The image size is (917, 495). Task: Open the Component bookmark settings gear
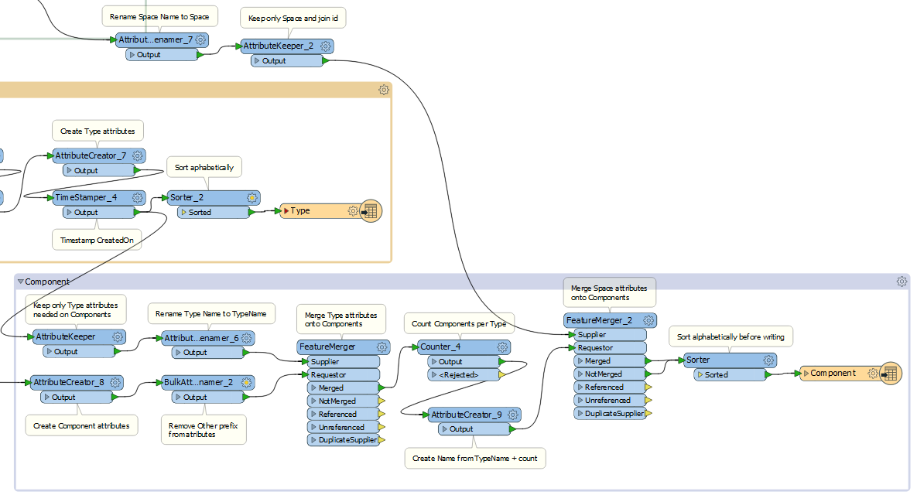(x=902, y=282)
